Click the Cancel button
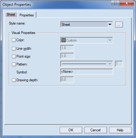 pyautogui.click(x=95, y=130)
